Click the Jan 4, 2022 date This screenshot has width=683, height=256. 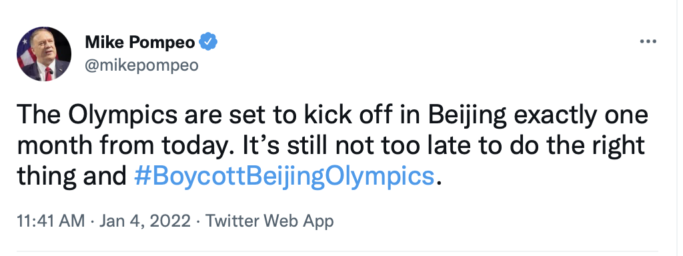[x=145, y=221]
